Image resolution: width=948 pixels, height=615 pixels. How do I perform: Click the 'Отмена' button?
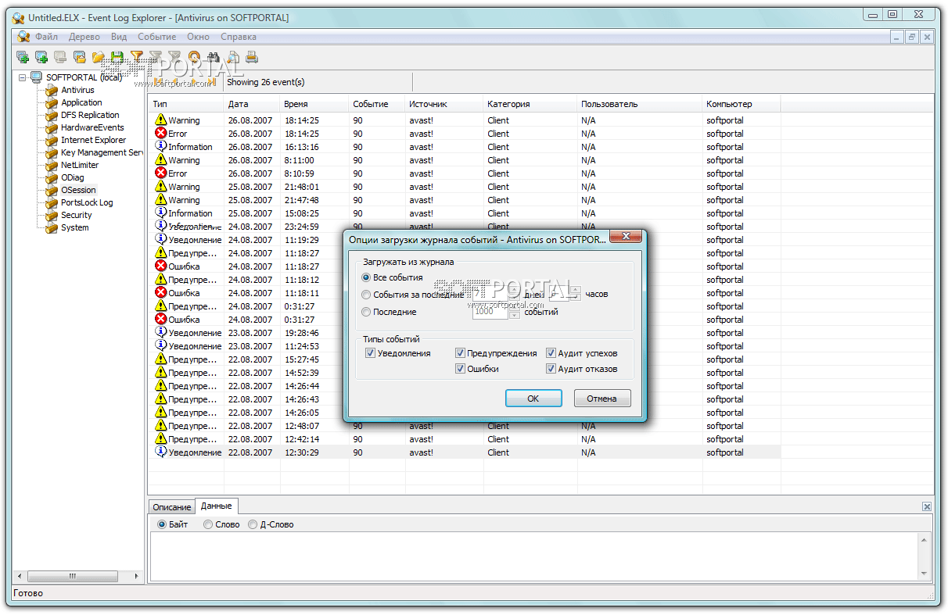602,399
